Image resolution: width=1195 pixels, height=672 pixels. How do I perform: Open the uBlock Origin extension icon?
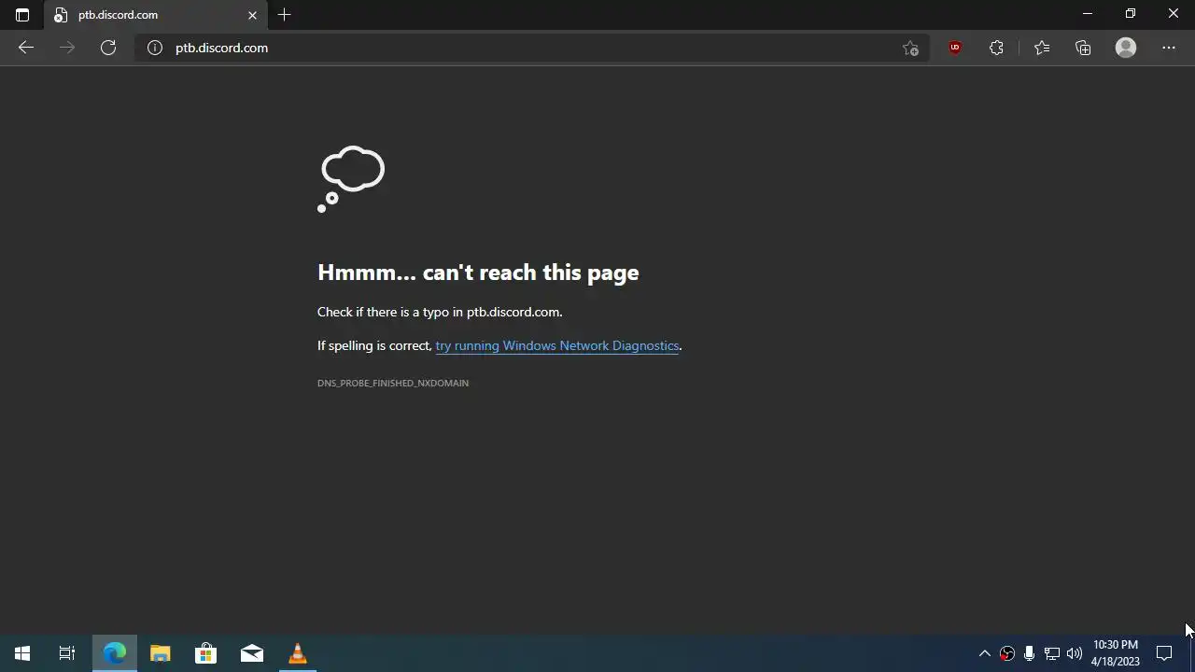coord(954,48)
